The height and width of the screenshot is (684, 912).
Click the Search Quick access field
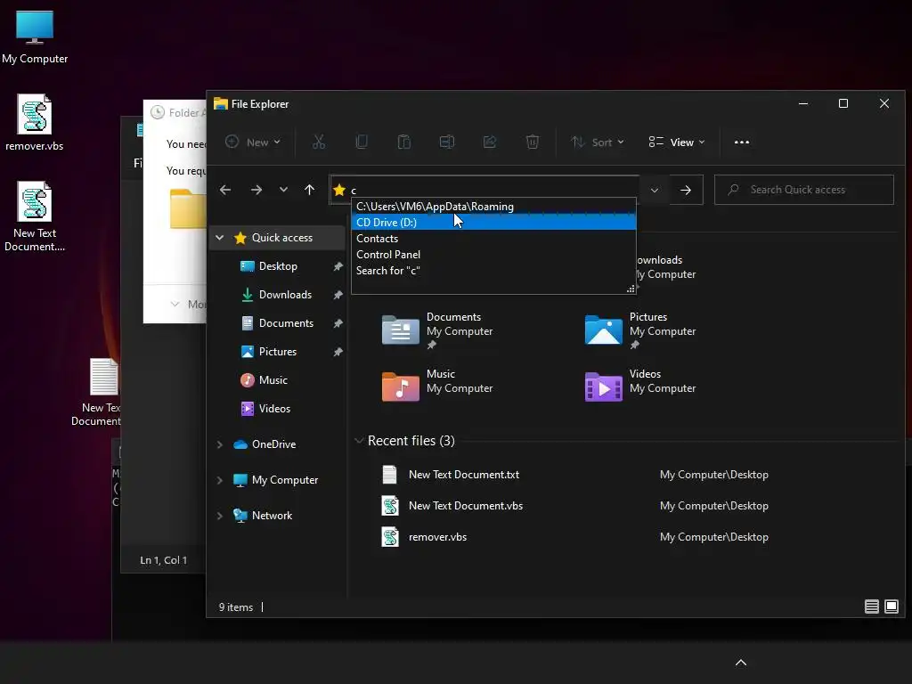tap(804, 190)
